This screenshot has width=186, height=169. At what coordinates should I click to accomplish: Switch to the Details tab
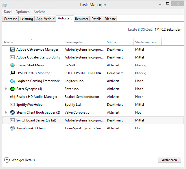(96, 19)
